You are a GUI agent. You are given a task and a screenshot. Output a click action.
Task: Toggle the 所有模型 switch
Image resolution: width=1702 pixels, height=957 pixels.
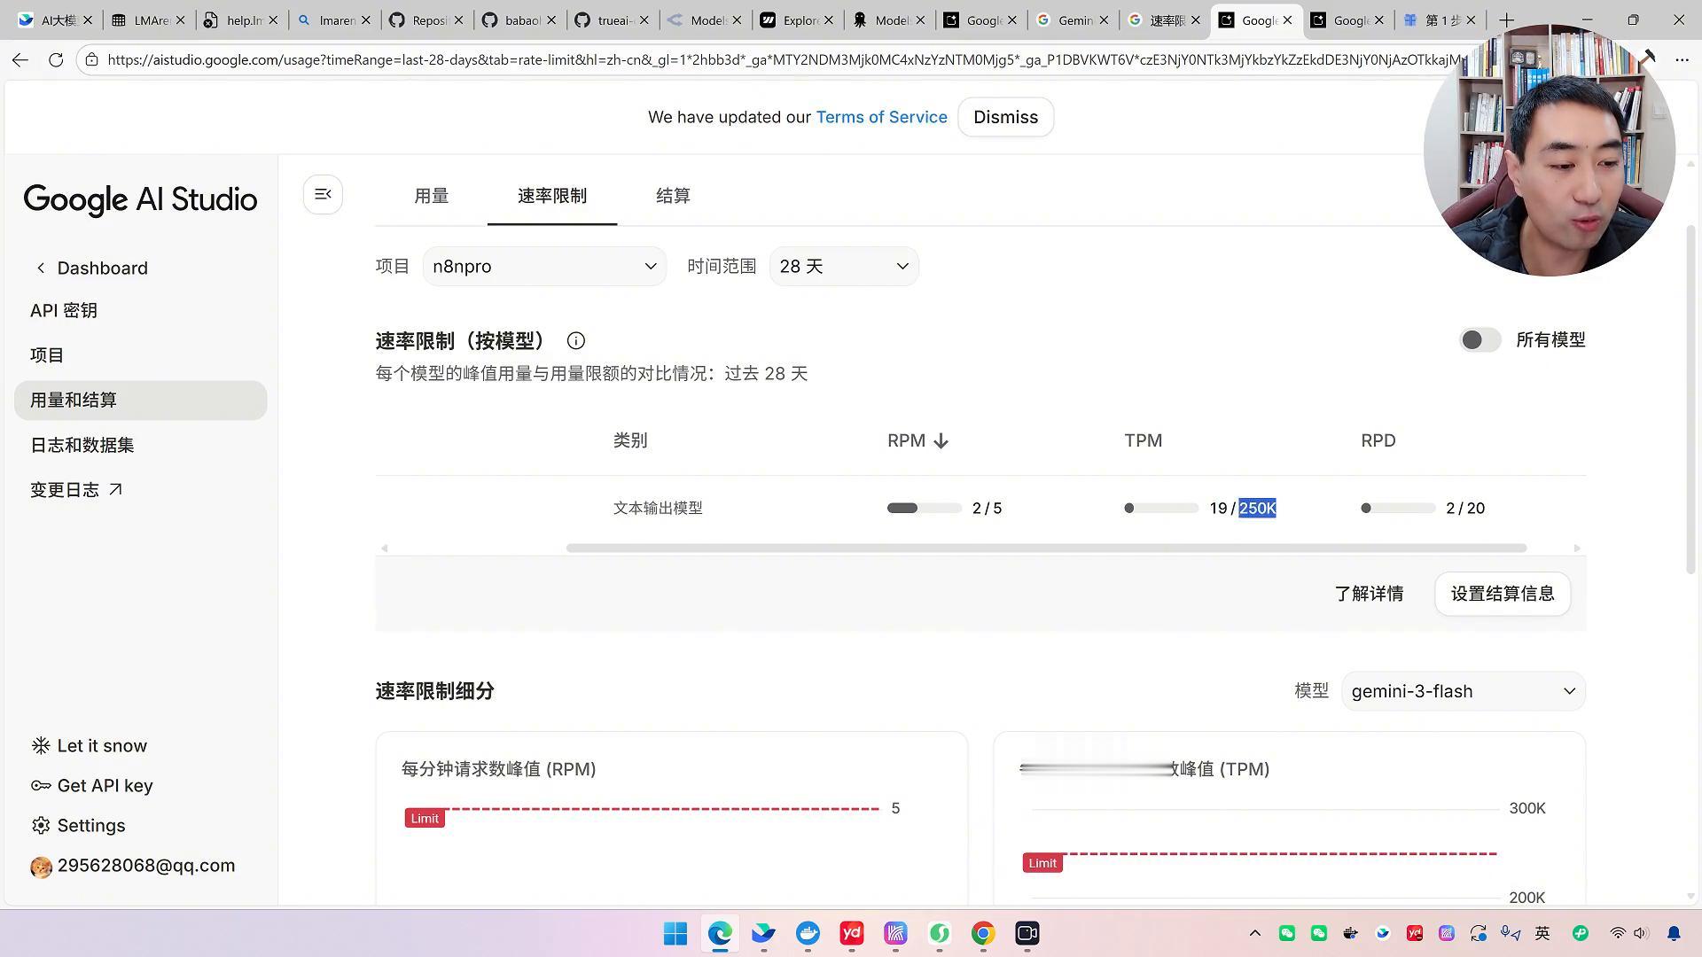tap(1479, 340)
